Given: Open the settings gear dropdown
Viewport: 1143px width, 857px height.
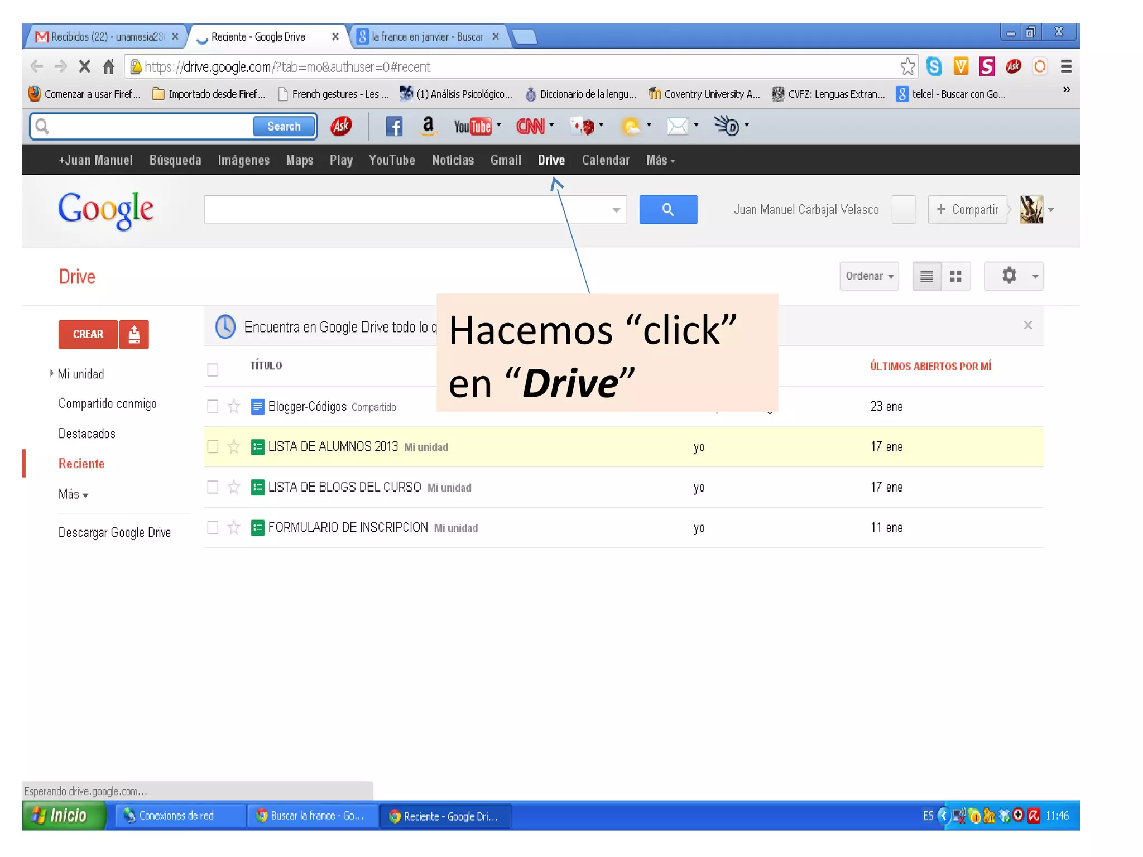Looking at the screenshot, I should (x=1014, y=276).
